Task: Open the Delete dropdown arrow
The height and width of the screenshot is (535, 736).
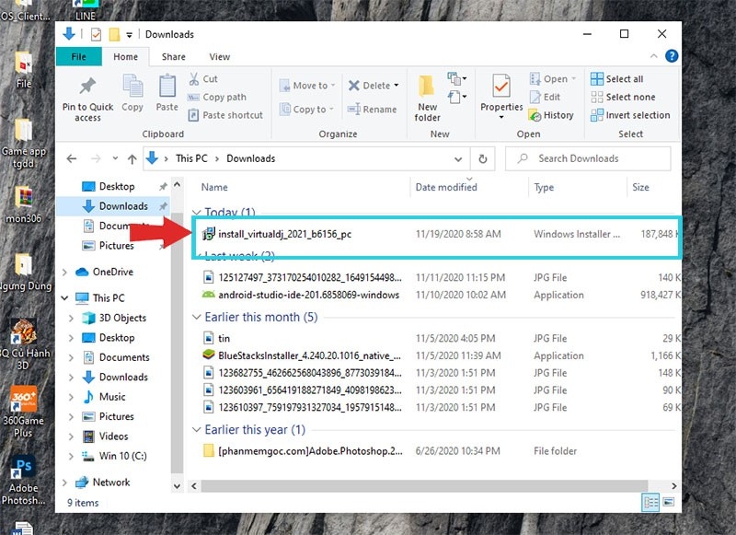Action: click(397, 86)
